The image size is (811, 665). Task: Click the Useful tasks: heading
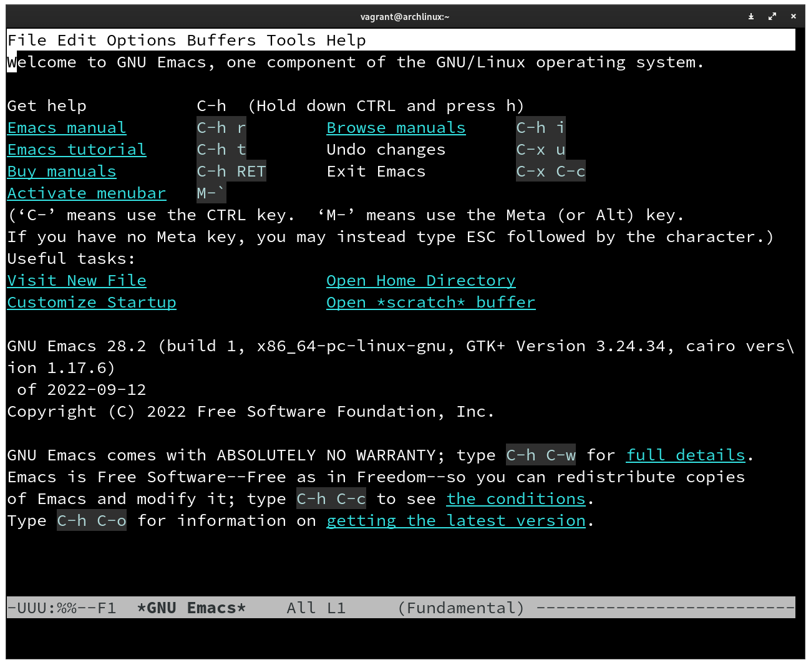pos(72,259)
